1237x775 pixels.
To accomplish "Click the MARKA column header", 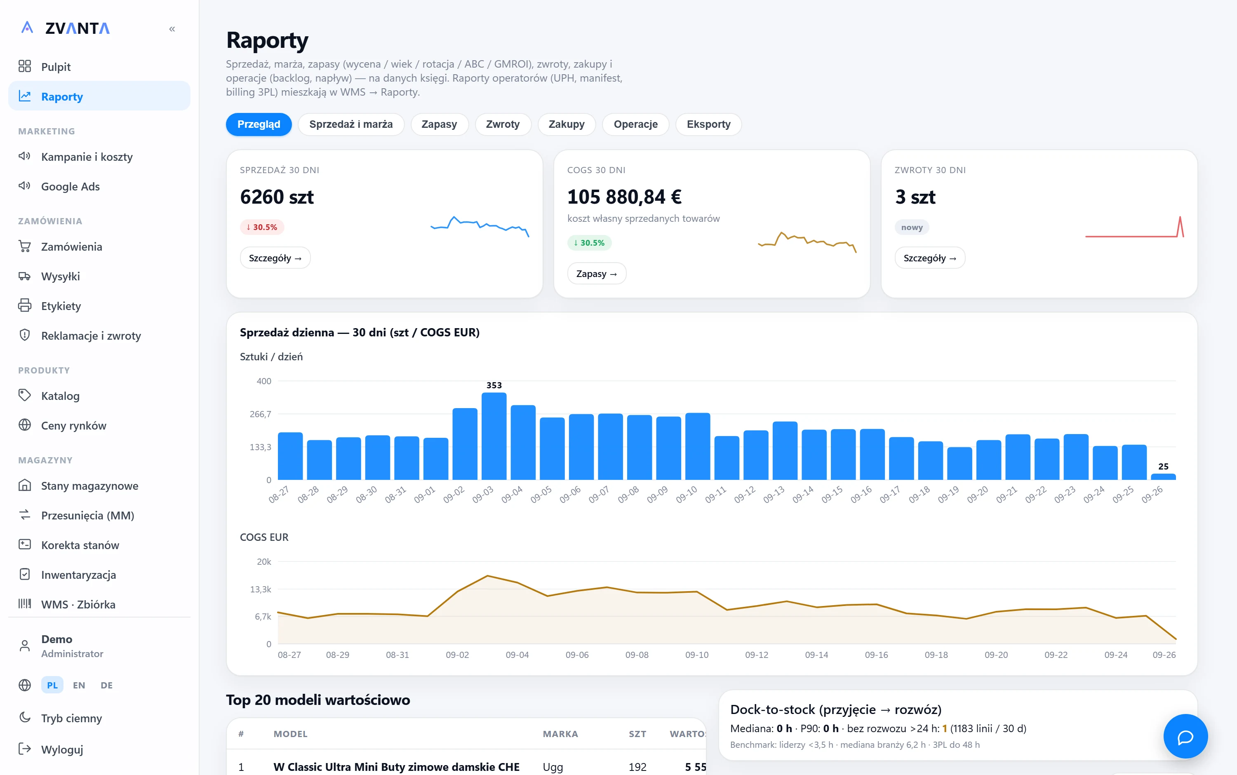I will pyautogui.click(x=560, y=734).
